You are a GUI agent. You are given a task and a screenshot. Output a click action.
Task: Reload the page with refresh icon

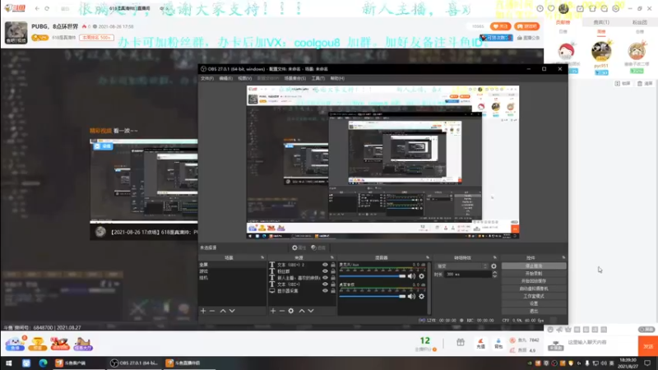click(x=47, y=8)
